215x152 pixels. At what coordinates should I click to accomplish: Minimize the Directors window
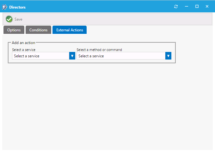pos(187,7)
